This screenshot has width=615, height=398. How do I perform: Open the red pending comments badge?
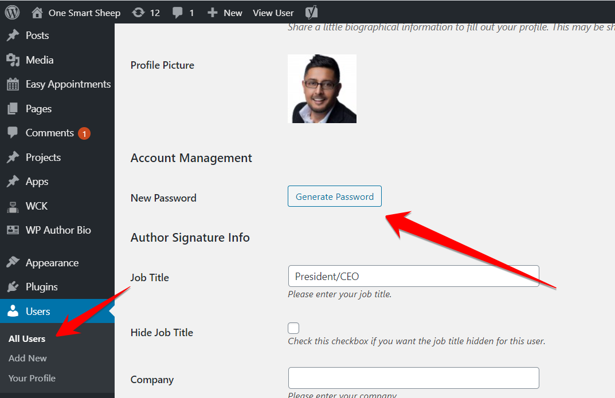84,133
